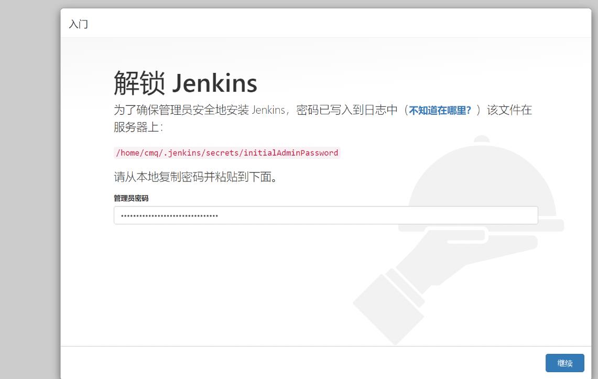Open the 不知道在哪里? help link

[440, 111]
